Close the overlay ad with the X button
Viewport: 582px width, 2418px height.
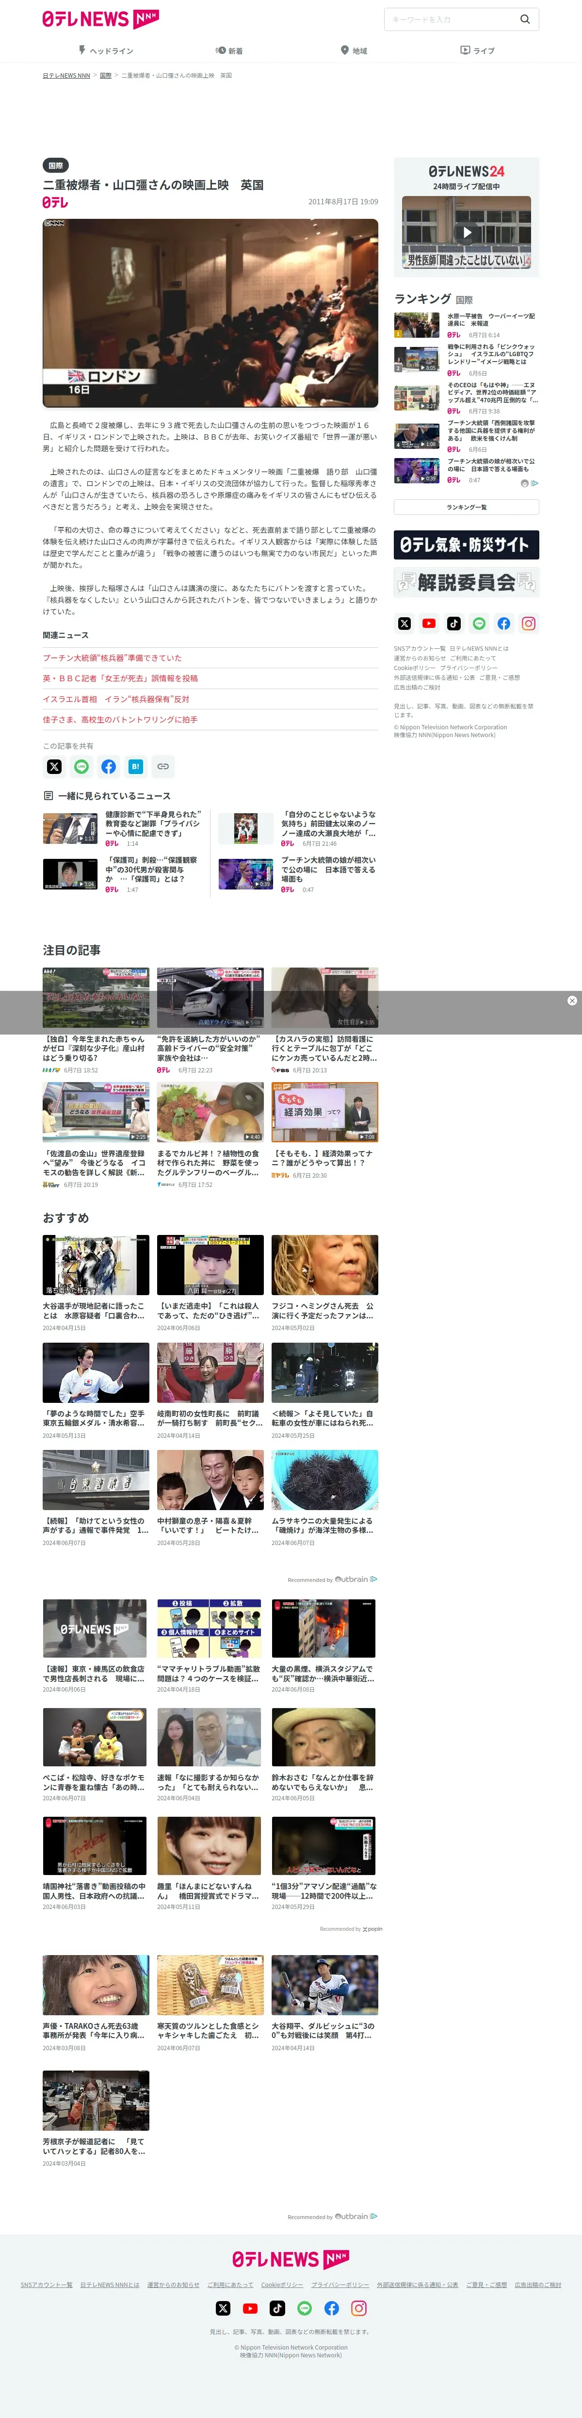pyautogui.click(x=572, y=1001)
